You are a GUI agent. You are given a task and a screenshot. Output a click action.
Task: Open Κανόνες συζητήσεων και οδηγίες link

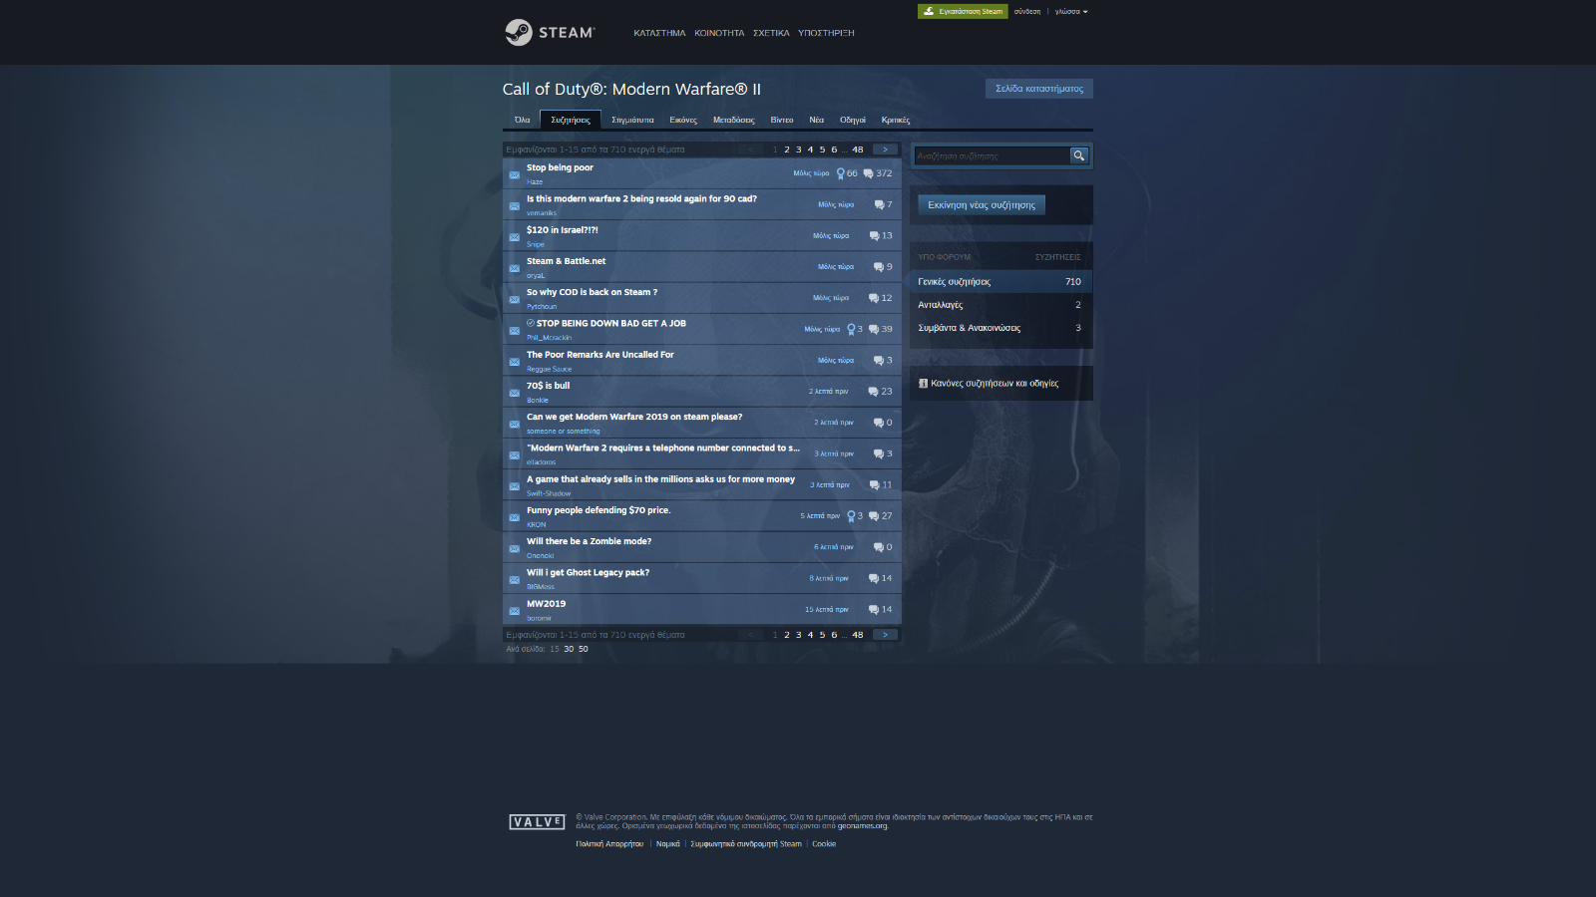tap(995, 383)
